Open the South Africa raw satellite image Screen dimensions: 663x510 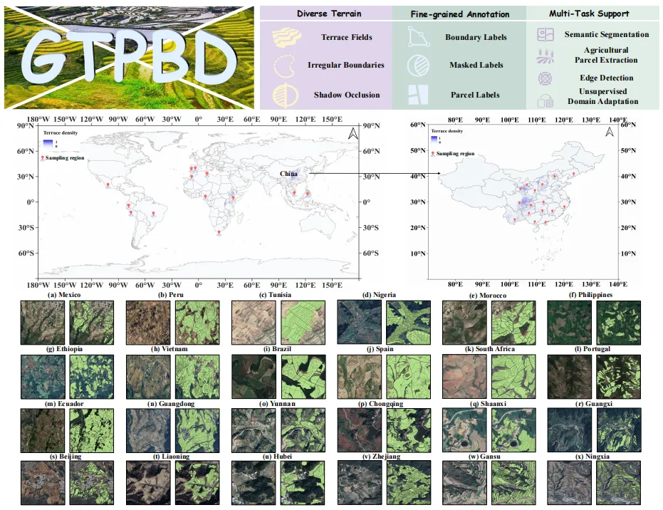pos(464,376)
